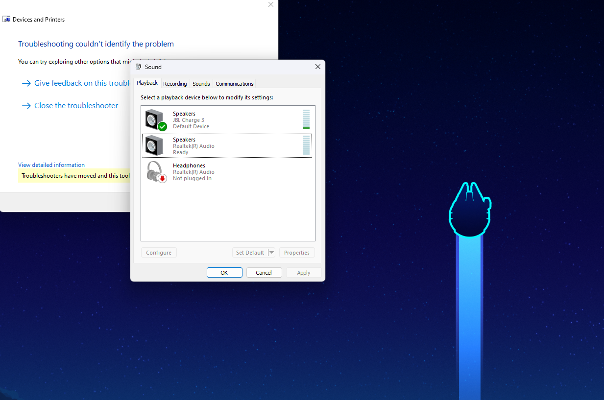Open View detailed information link
604x400 pixels.
coord(51,165)
